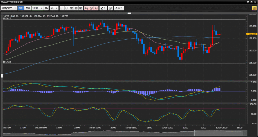Image resolution: width=258 pixels, height=137 pixels.
Task: Click the zoom in plus icon
Action: tap(62, 8)
